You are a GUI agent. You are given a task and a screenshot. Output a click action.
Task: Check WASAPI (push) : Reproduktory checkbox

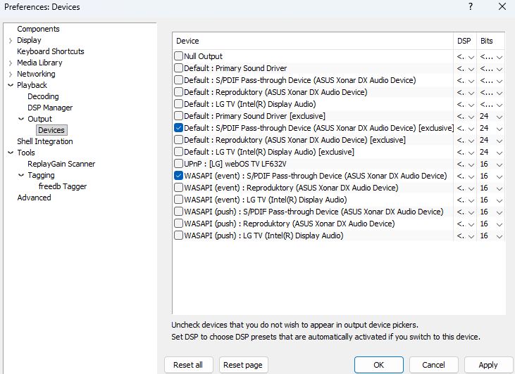tap(178, 224)
